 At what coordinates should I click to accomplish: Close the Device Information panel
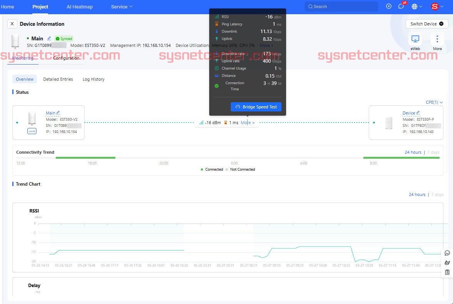12,24
